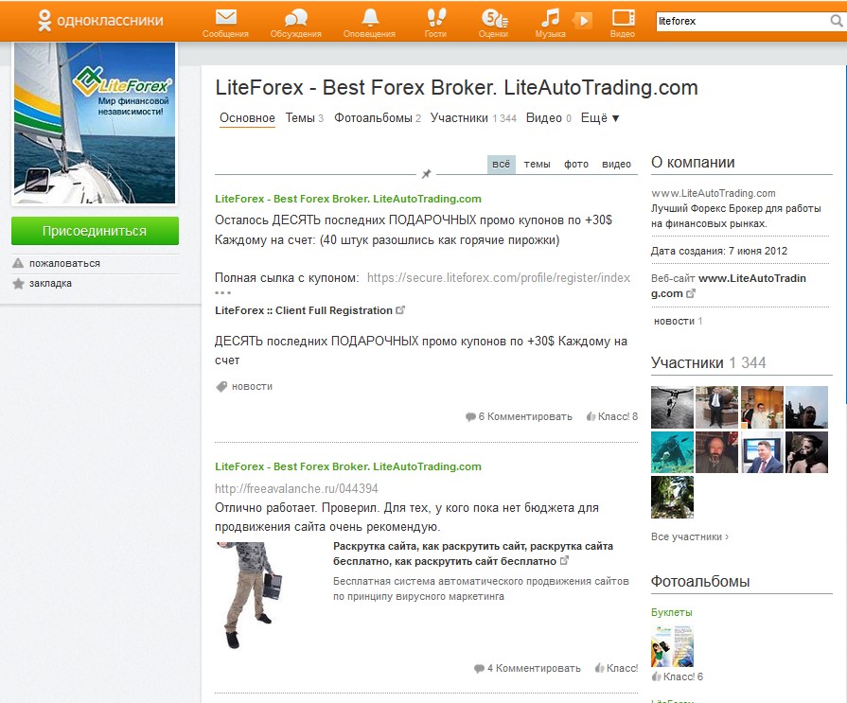Open the Фотоальбомы sidebar heading

coord(700,582)
